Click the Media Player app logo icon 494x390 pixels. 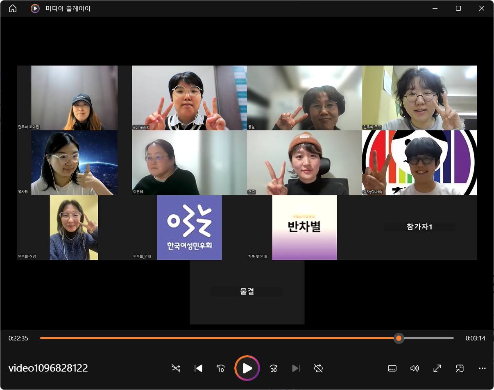(x=35, y=8)
